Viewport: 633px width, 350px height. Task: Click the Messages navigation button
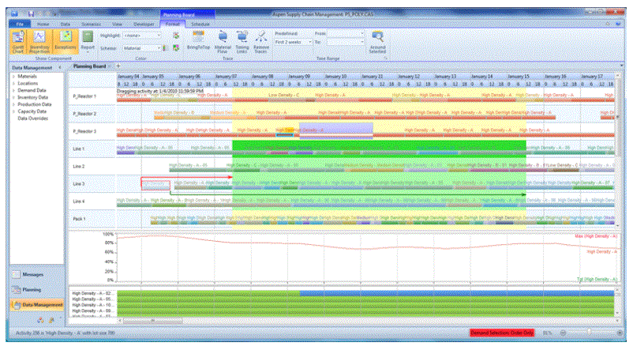point(37,274)
